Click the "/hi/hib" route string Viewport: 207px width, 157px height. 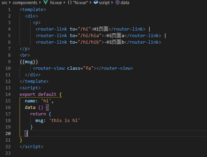coord(90,42)
